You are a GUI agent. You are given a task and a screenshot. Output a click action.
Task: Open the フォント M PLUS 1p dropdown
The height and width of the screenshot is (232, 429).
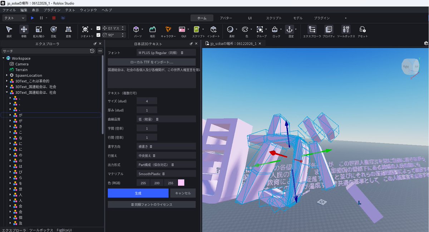(166, 53)
